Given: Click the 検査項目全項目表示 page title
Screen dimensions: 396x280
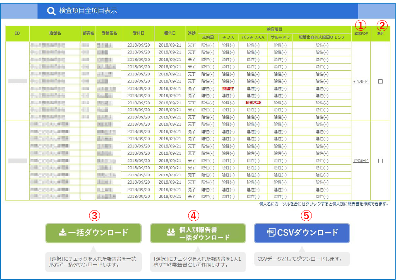Looking at the screenshot, I should [88, 11].
